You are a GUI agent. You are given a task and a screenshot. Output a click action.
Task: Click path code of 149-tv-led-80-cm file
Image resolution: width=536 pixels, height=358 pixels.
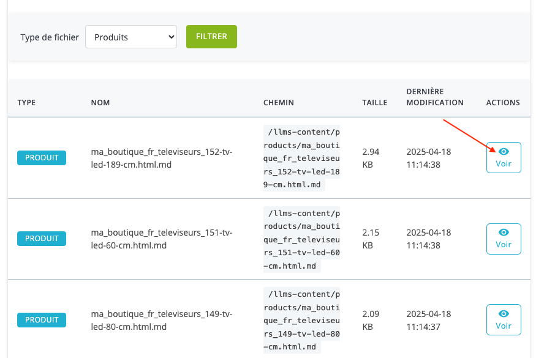[x=301, y=321]
